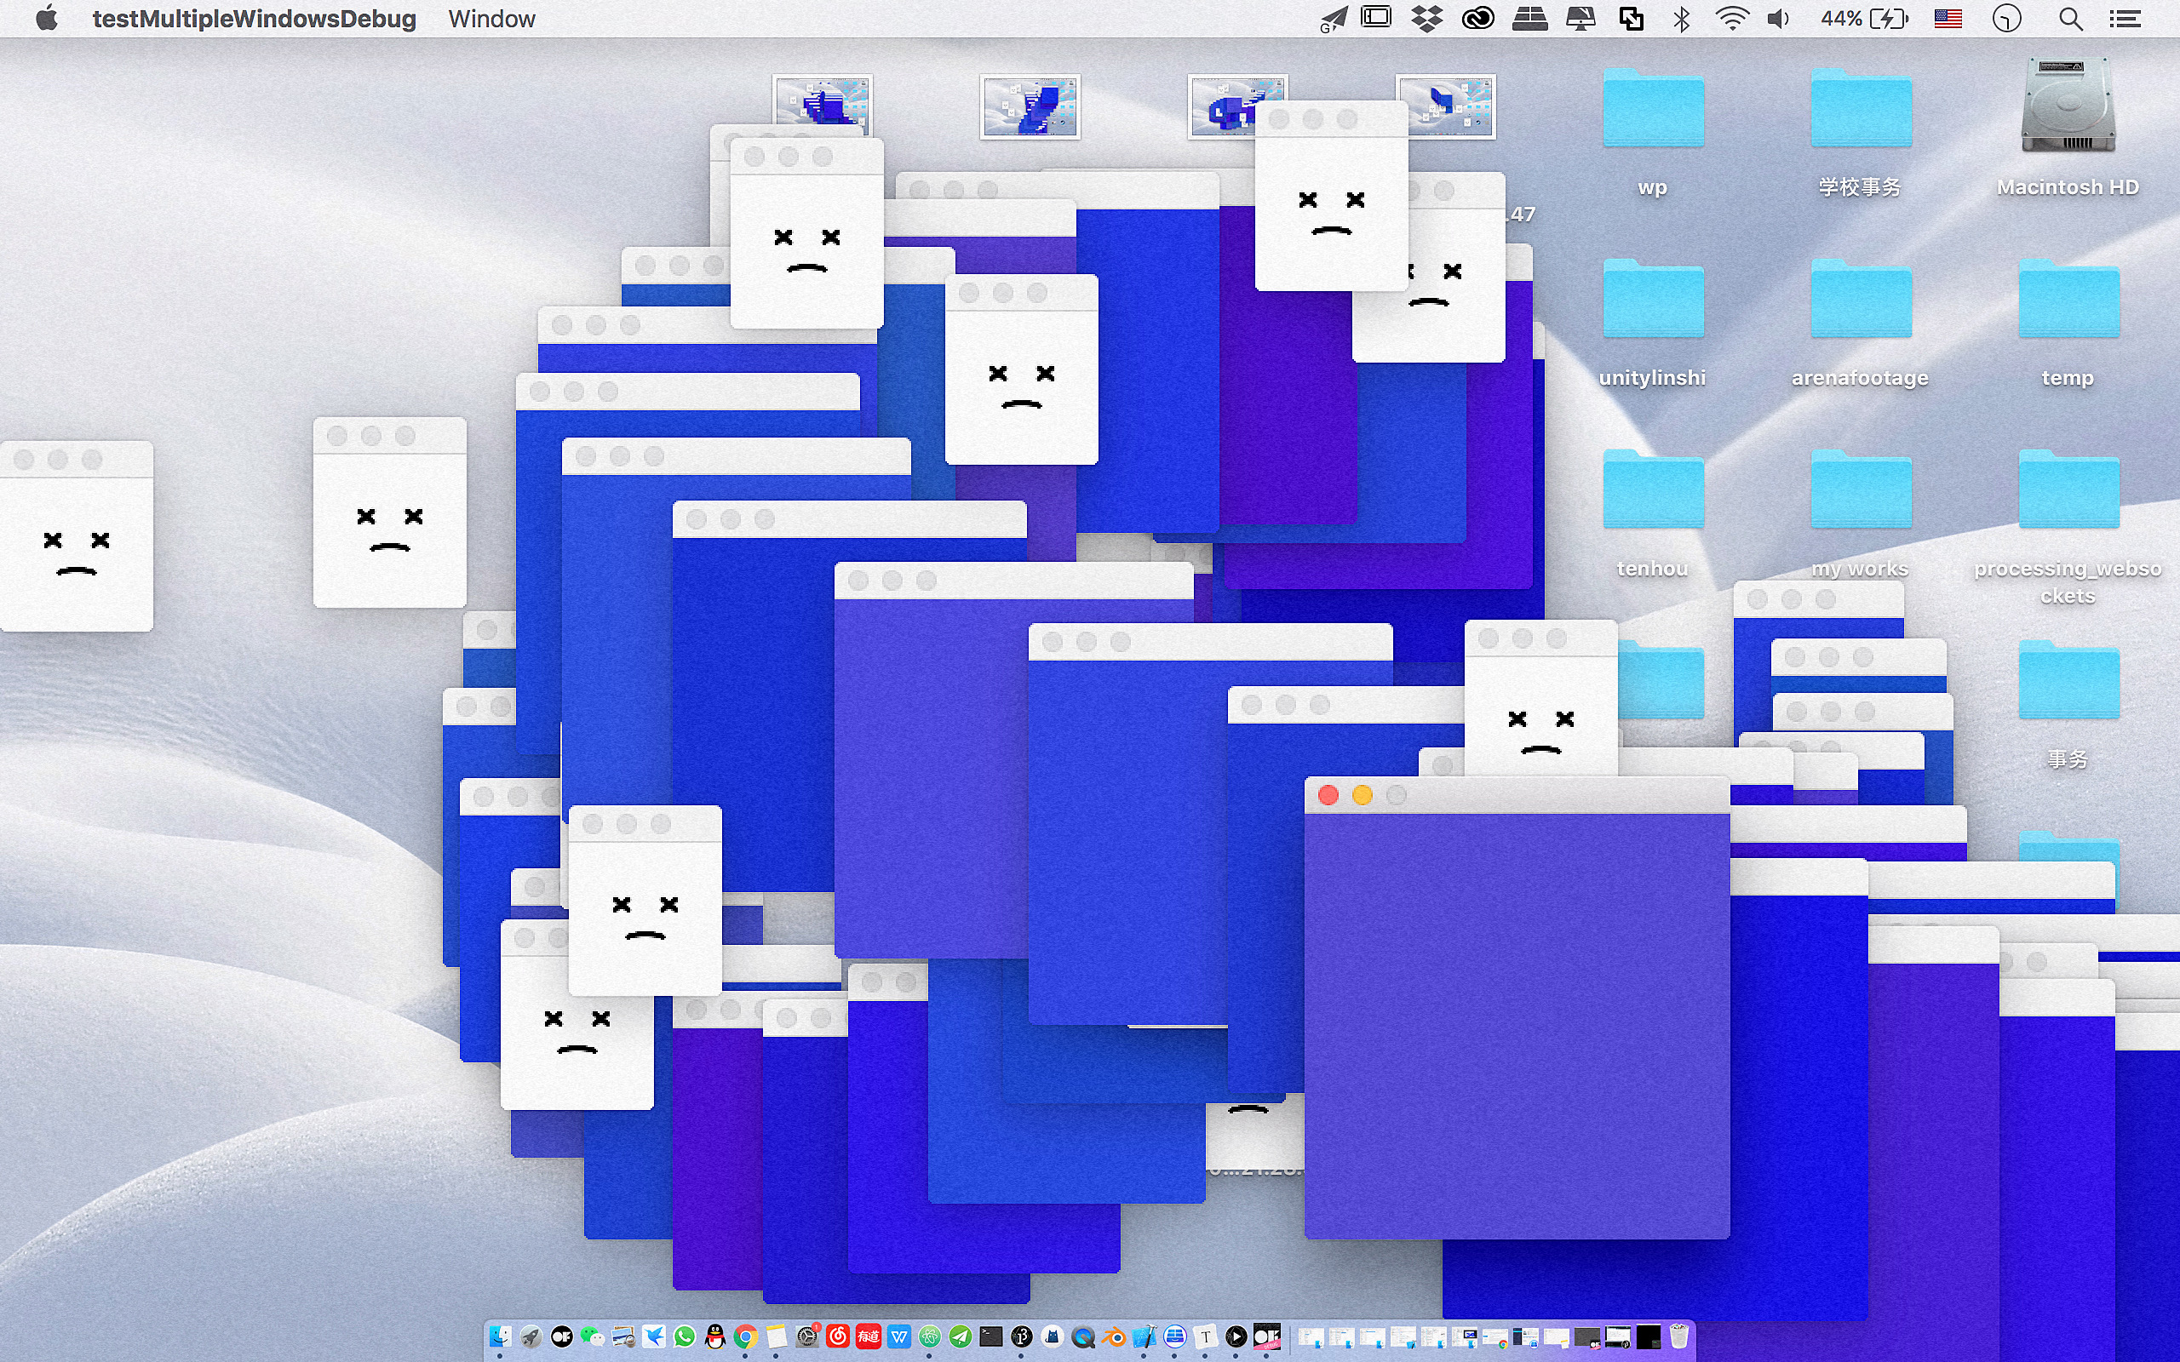This screenshot has width=2180, height=1362.
Task: Click NetEase Music dock icon
Action: [x=838, y=1337]
